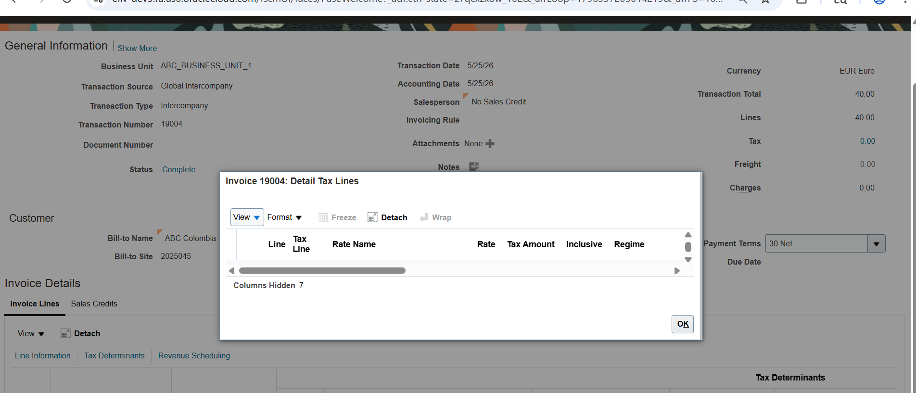Click the Wrap text icon
The width and height of the screenshot is (916, 393).
[x=424, y=217]
